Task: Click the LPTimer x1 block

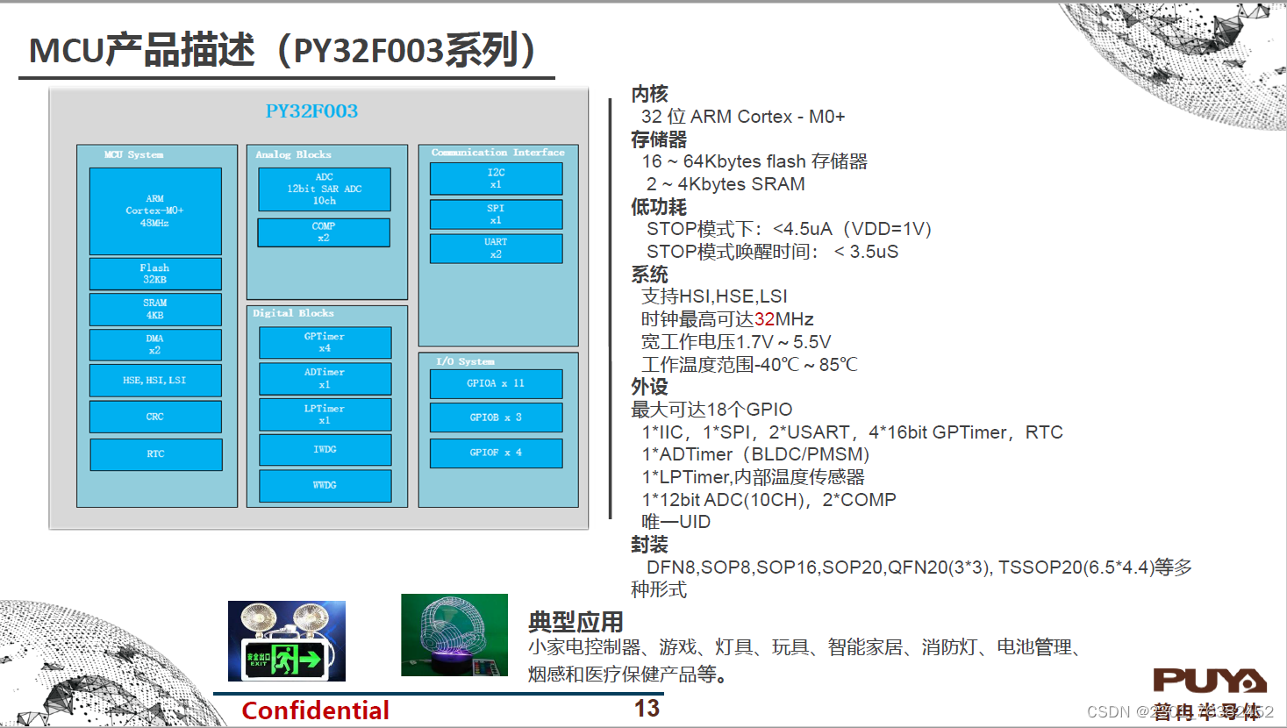Action: tap(325, 415)
